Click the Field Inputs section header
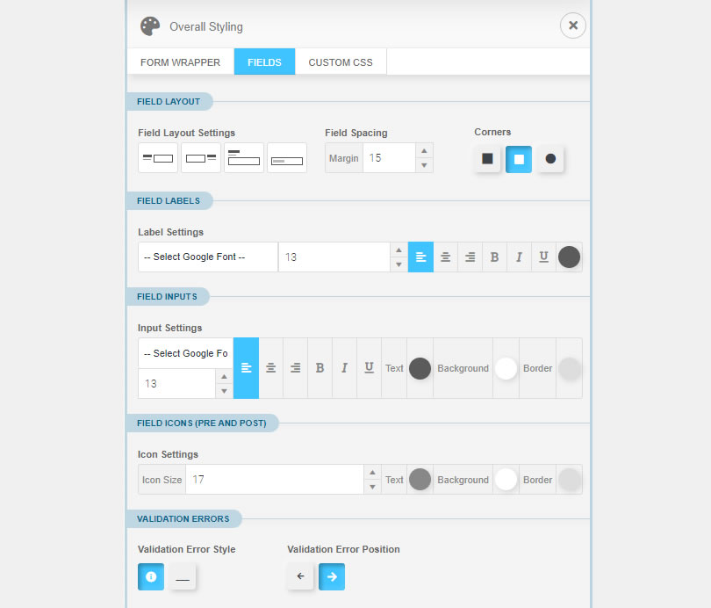The image size is (711, 608). 168,297
